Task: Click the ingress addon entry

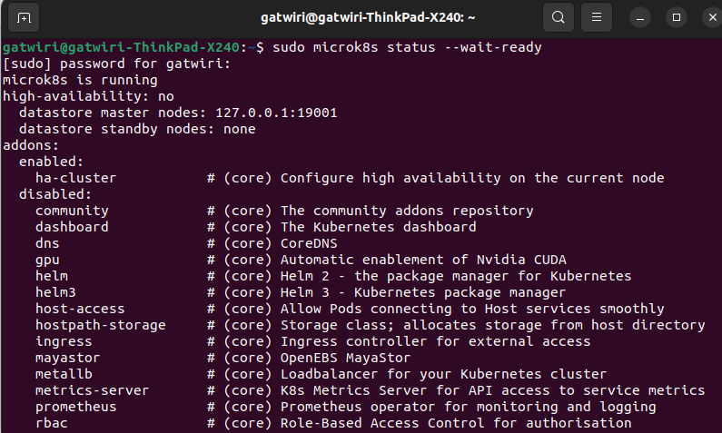Action: point(64,341)
